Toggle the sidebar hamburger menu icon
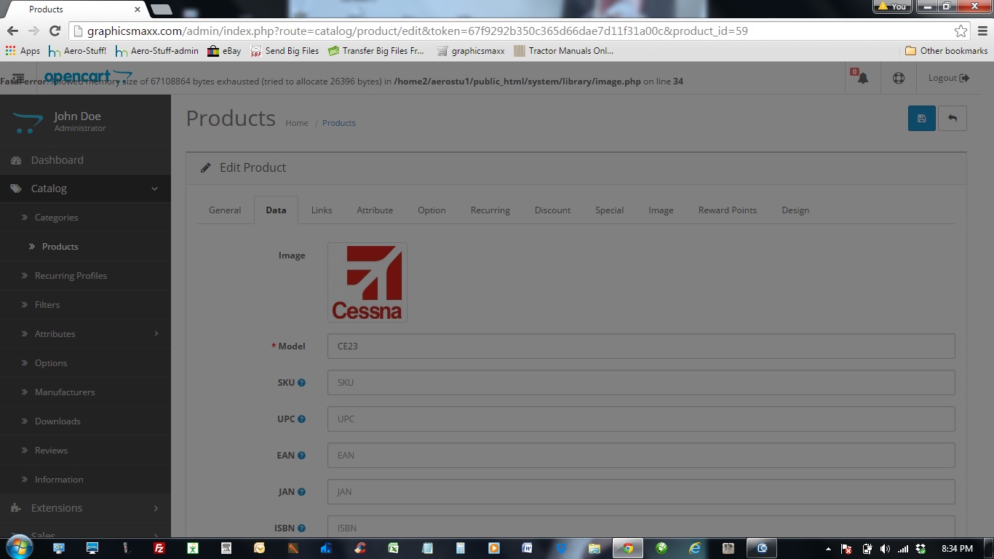Viewport: 994px width, 559px height. (18, 78)
